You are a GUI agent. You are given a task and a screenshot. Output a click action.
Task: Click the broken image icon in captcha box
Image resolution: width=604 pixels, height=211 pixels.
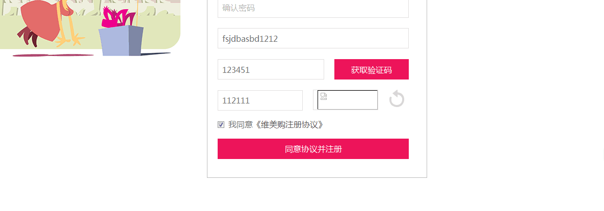coord(324,96)
